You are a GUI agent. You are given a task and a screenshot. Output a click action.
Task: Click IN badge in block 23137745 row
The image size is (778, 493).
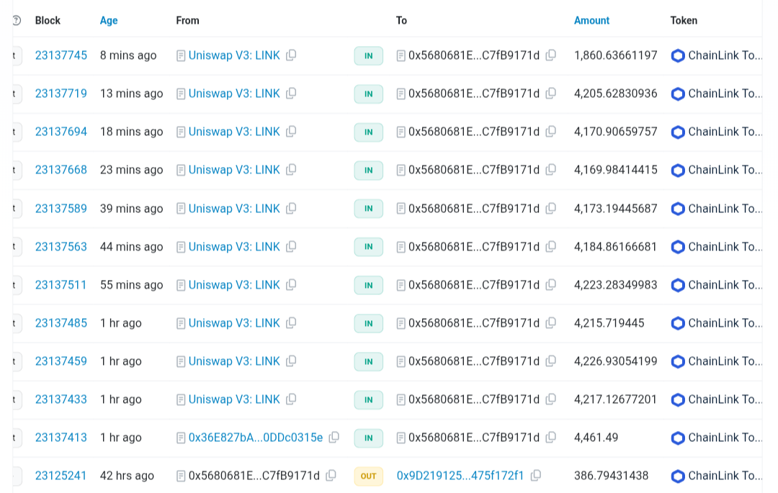point(369,55)
